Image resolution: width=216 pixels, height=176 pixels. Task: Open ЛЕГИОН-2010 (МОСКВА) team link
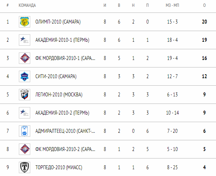point(59,95)
